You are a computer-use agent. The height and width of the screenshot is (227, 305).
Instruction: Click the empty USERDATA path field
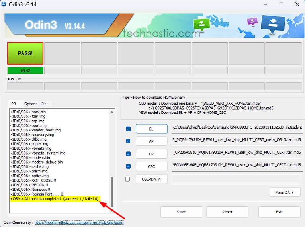point(237,179)
